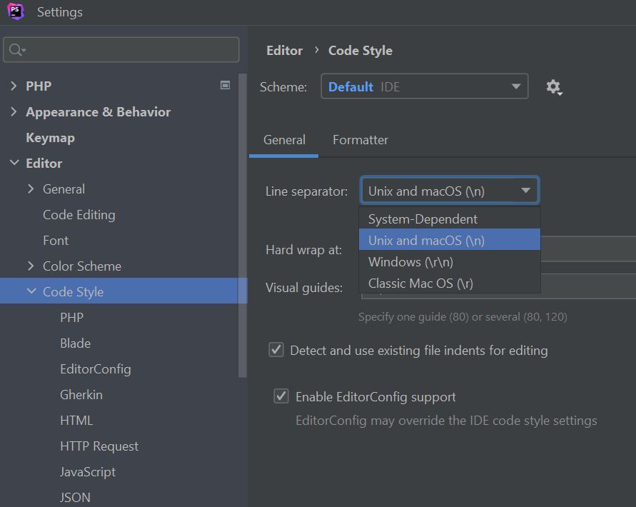Open the Scheme Default IDE dropdown
This screenshot has width=636, height=507.
click(424, 86)
